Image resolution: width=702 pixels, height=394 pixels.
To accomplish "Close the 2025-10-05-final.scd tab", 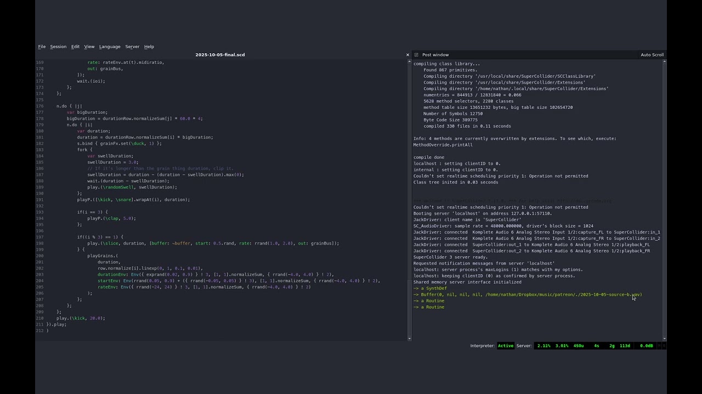I will (407, 55).
